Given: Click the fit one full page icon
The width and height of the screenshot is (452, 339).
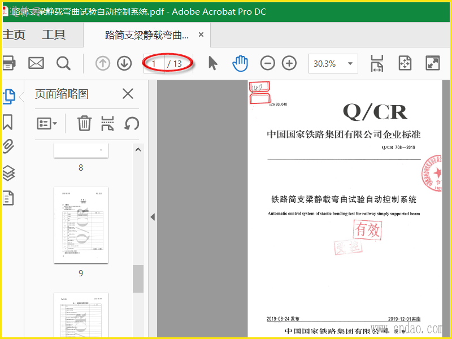Looking at the screenshot, I should [x=405, y=63].
